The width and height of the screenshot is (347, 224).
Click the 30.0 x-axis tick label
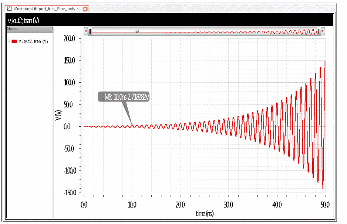228,205
